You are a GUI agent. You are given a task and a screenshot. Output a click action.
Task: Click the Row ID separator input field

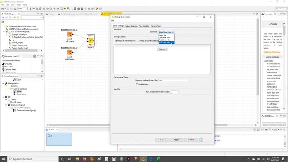[174, 92]
